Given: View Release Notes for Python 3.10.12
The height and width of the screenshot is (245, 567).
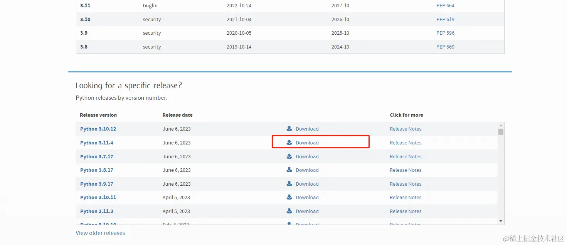Looking at the screenshot, I should point(405,129).
